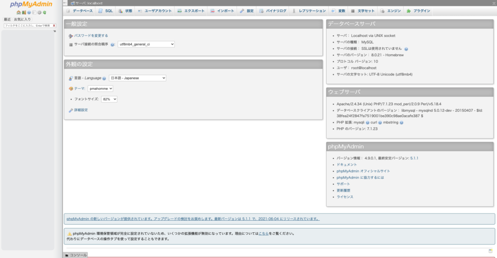The image size is (497, 258).
Task: Click the page settings icon at top right corner
Action: (494, 3)
